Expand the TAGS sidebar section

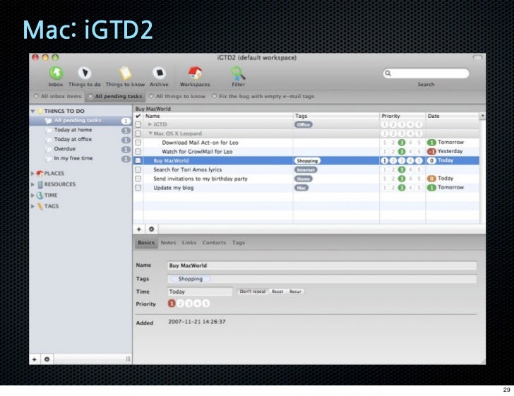coord(32,206)
